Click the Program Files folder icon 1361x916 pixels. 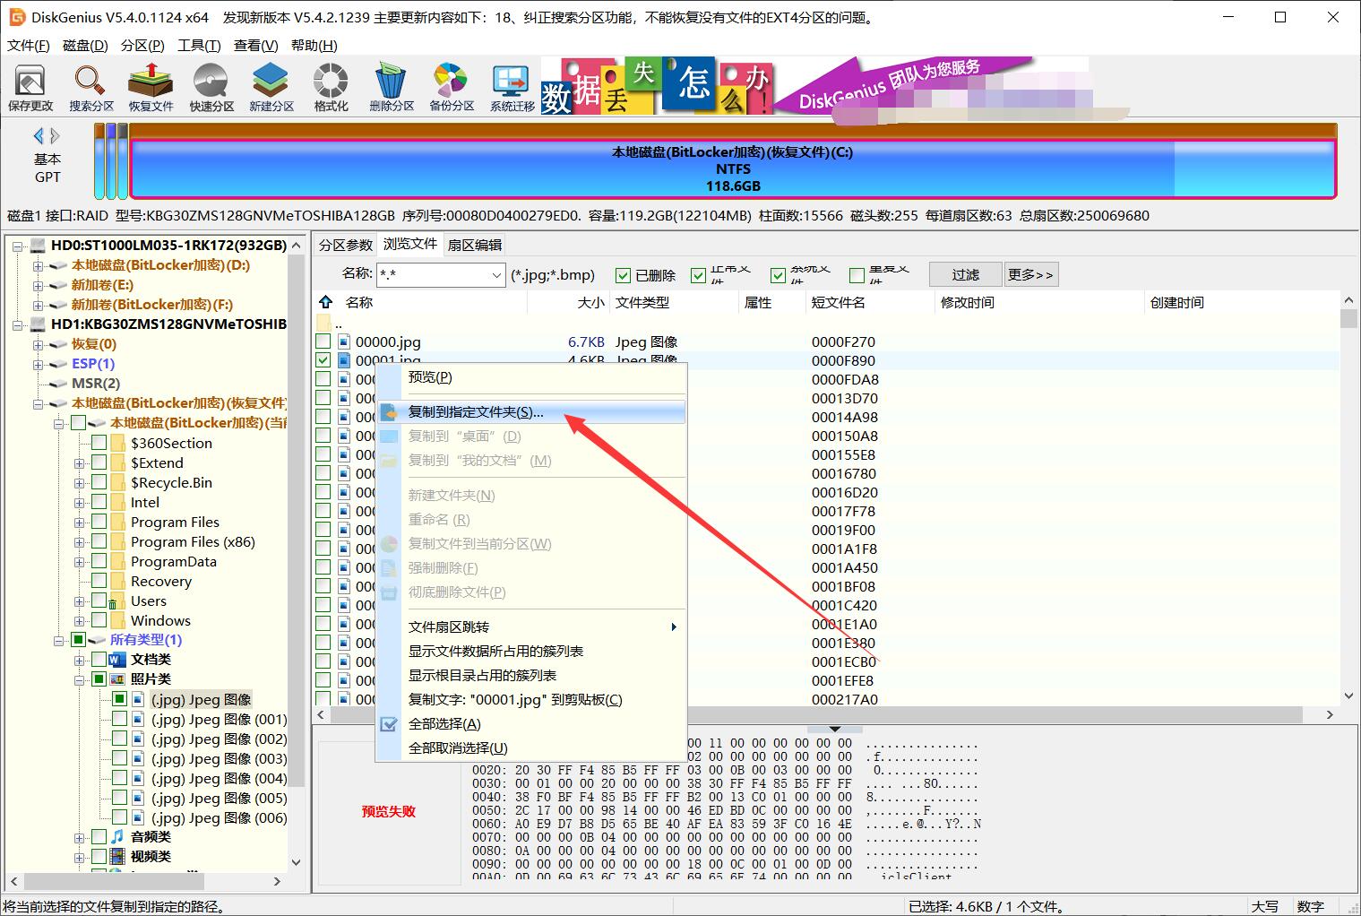[x=118, y=522]
